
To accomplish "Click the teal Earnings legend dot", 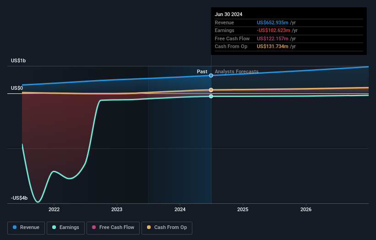I will tap(54, 227).
